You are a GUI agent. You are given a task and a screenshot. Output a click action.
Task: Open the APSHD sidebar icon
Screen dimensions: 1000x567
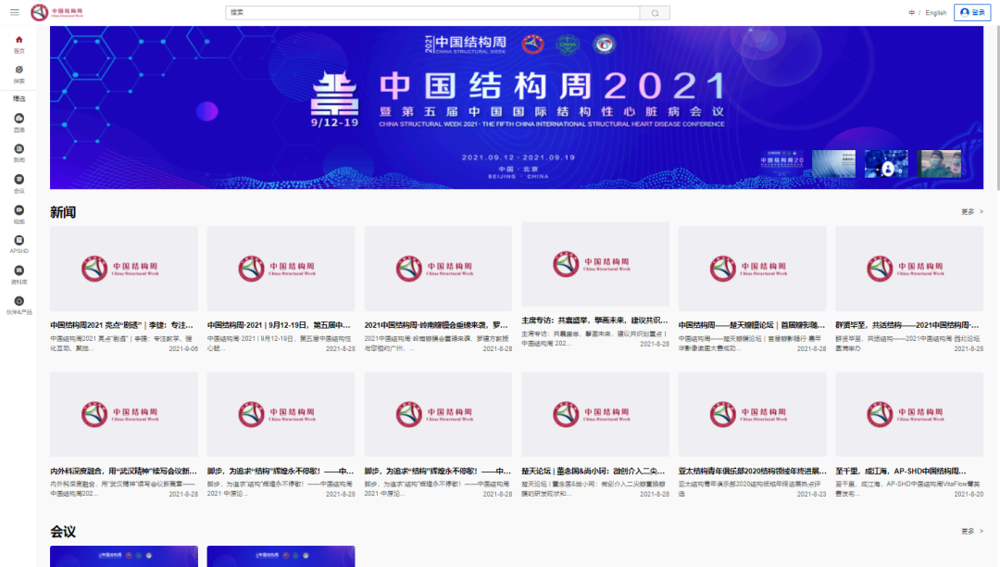(19, 241)
